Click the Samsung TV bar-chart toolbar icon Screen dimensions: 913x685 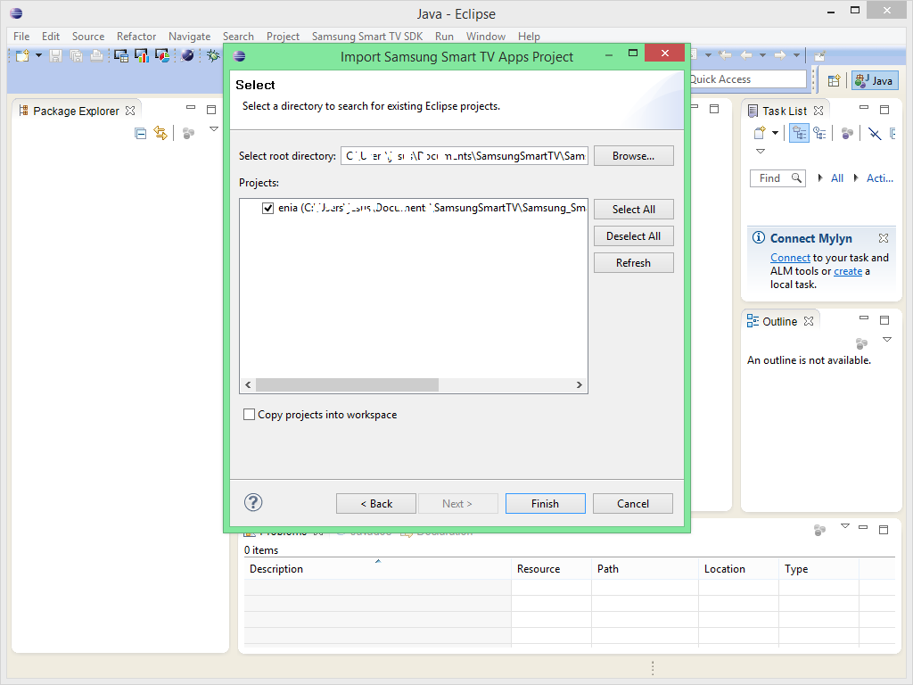142,56
